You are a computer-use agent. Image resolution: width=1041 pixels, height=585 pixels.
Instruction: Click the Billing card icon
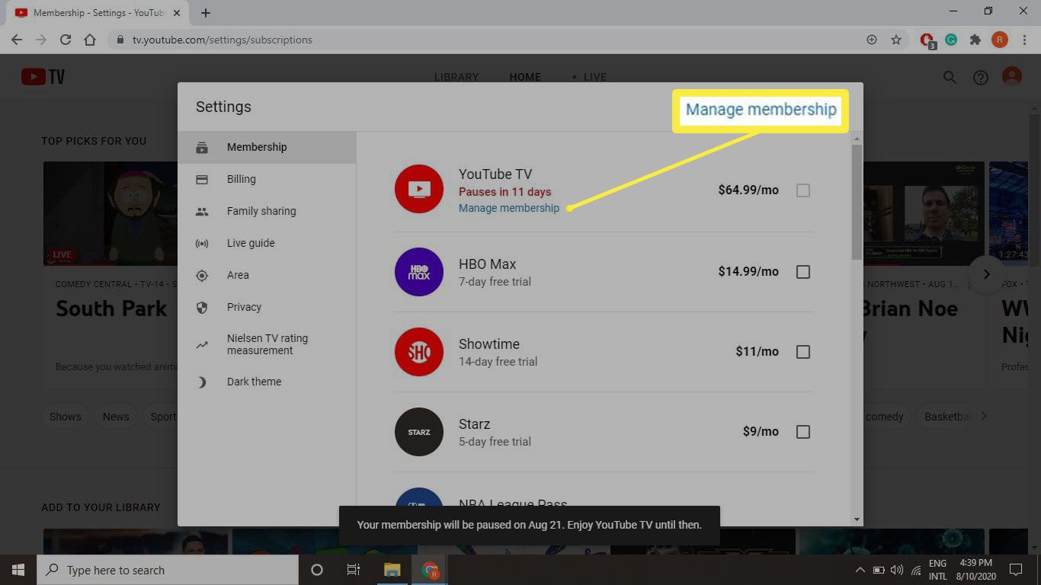coord(202,179)
